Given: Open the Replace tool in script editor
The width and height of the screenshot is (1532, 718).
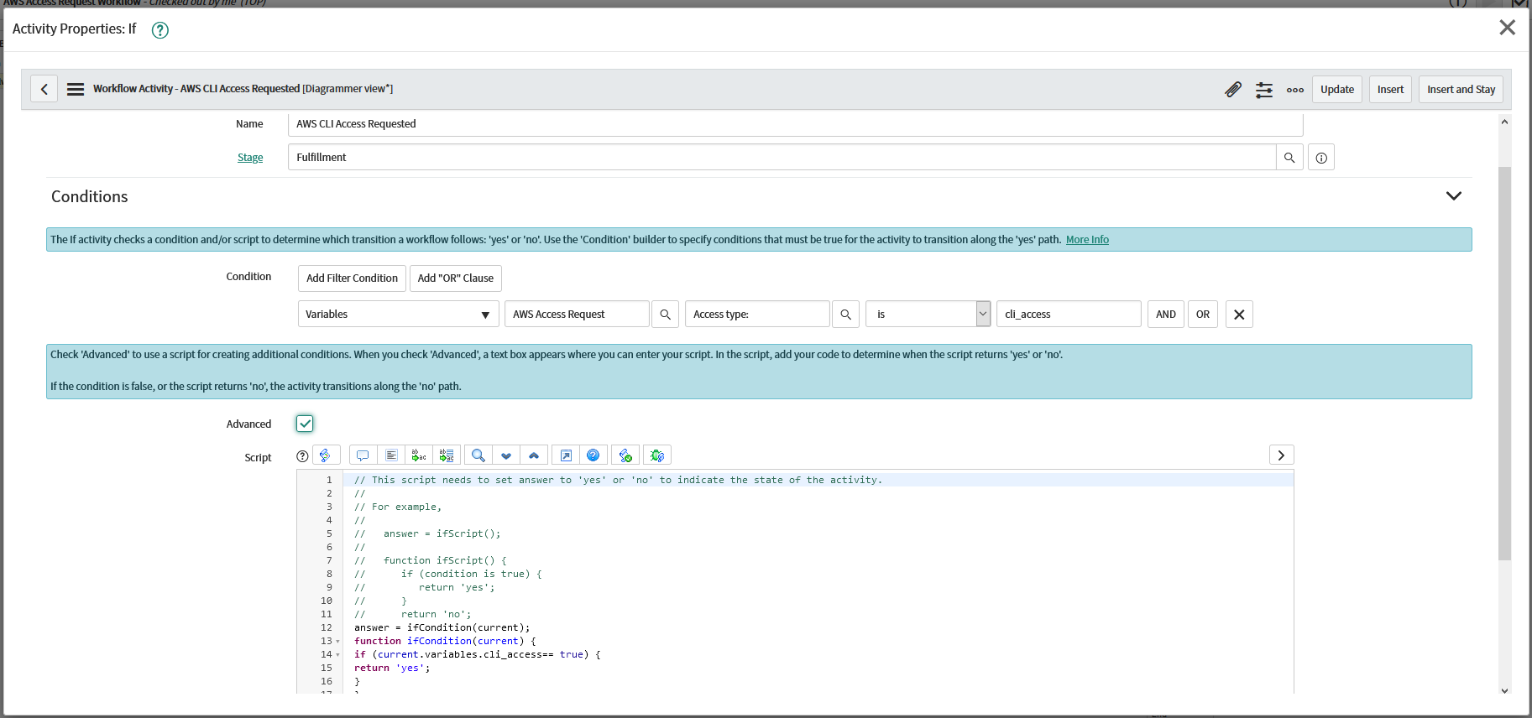Looking at the screenshot, I should click(x=419, y=455).
